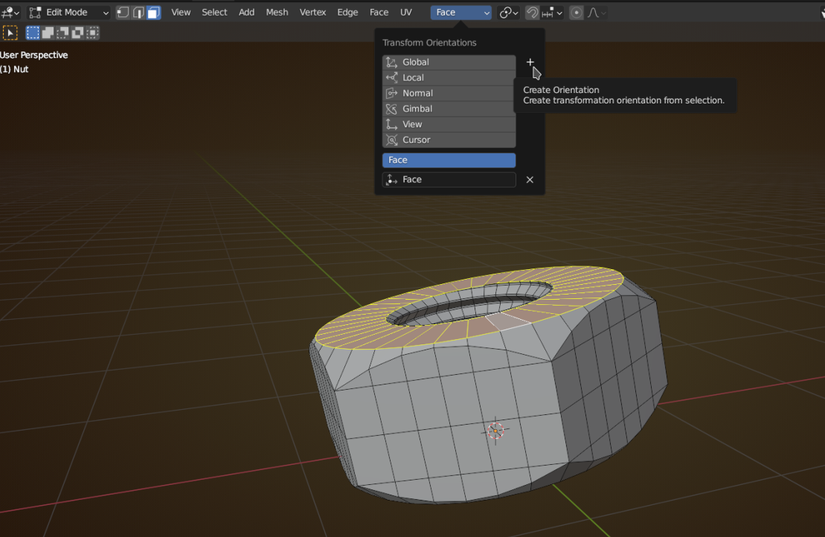
Task: Choose the intersect selection mode icon
Action: (92, 33)
